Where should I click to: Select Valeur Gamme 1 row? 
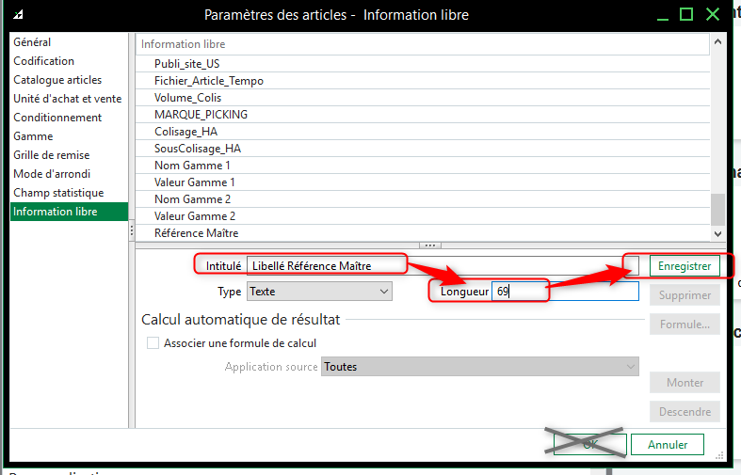click(423, 182)
